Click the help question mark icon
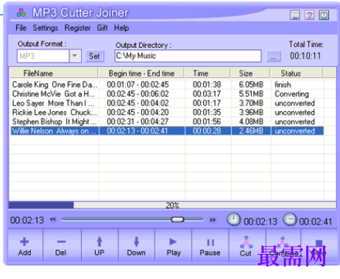The height and width of the screenshot is (279, 340). pos(309,15)
